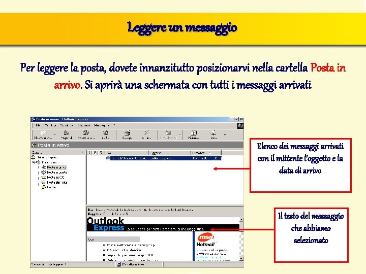Click the envelope icon of the listed message
Image resolution: width=366 pixels, height=274 pixels.
[108, 158]
